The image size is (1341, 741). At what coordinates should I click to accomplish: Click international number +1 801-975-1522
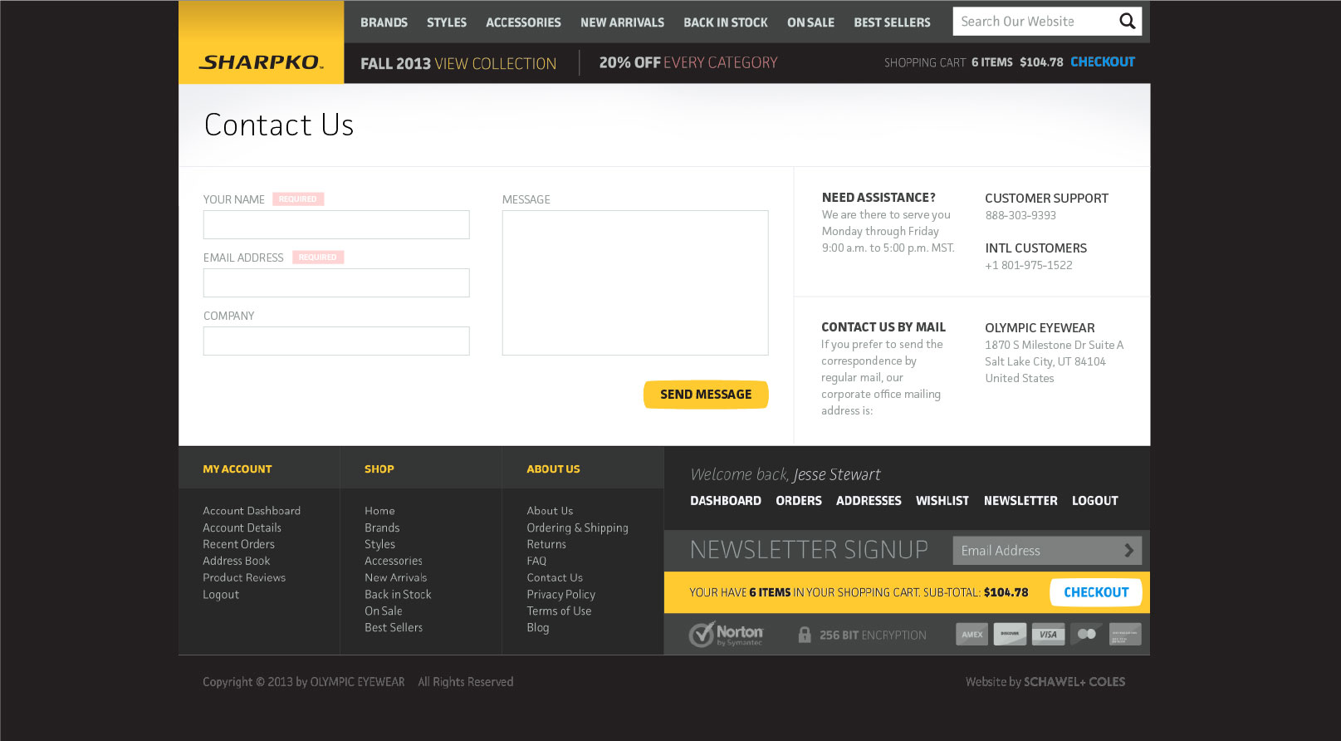(x=1029, y=265)
